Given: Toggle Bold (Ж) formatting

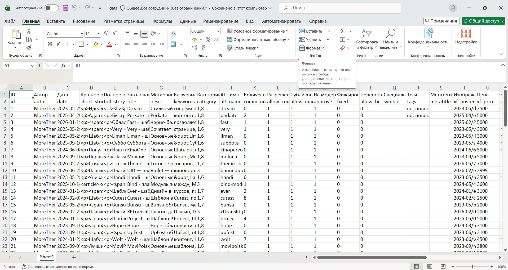Looking at the screenshot, I should (50, 44).
